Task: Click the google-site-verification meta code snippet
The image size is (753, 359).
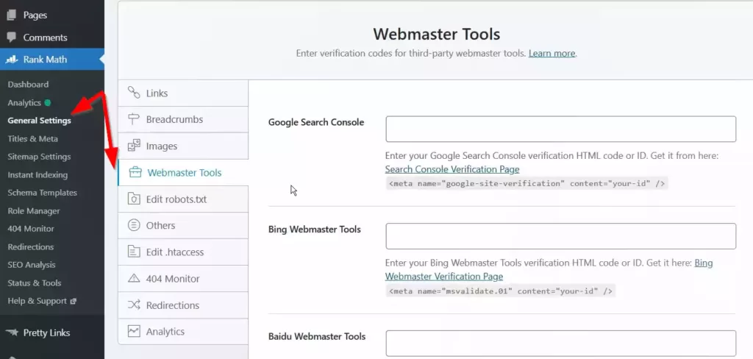Action: click(x=527, y=183)
